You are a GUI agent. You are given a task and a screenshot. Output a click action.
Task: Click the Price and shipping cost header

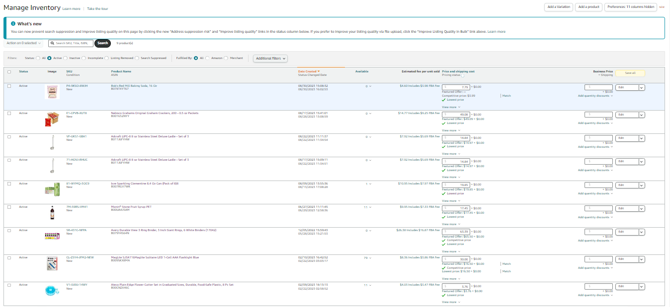[x=458, y=71]
